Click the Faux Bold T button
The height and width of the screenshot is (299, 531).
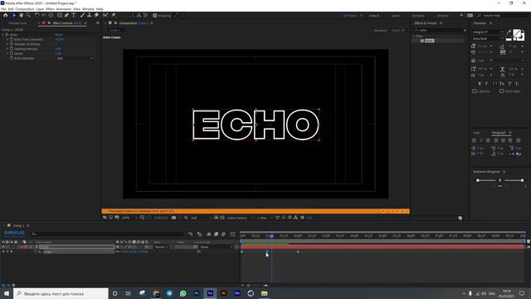coord(480,84)
